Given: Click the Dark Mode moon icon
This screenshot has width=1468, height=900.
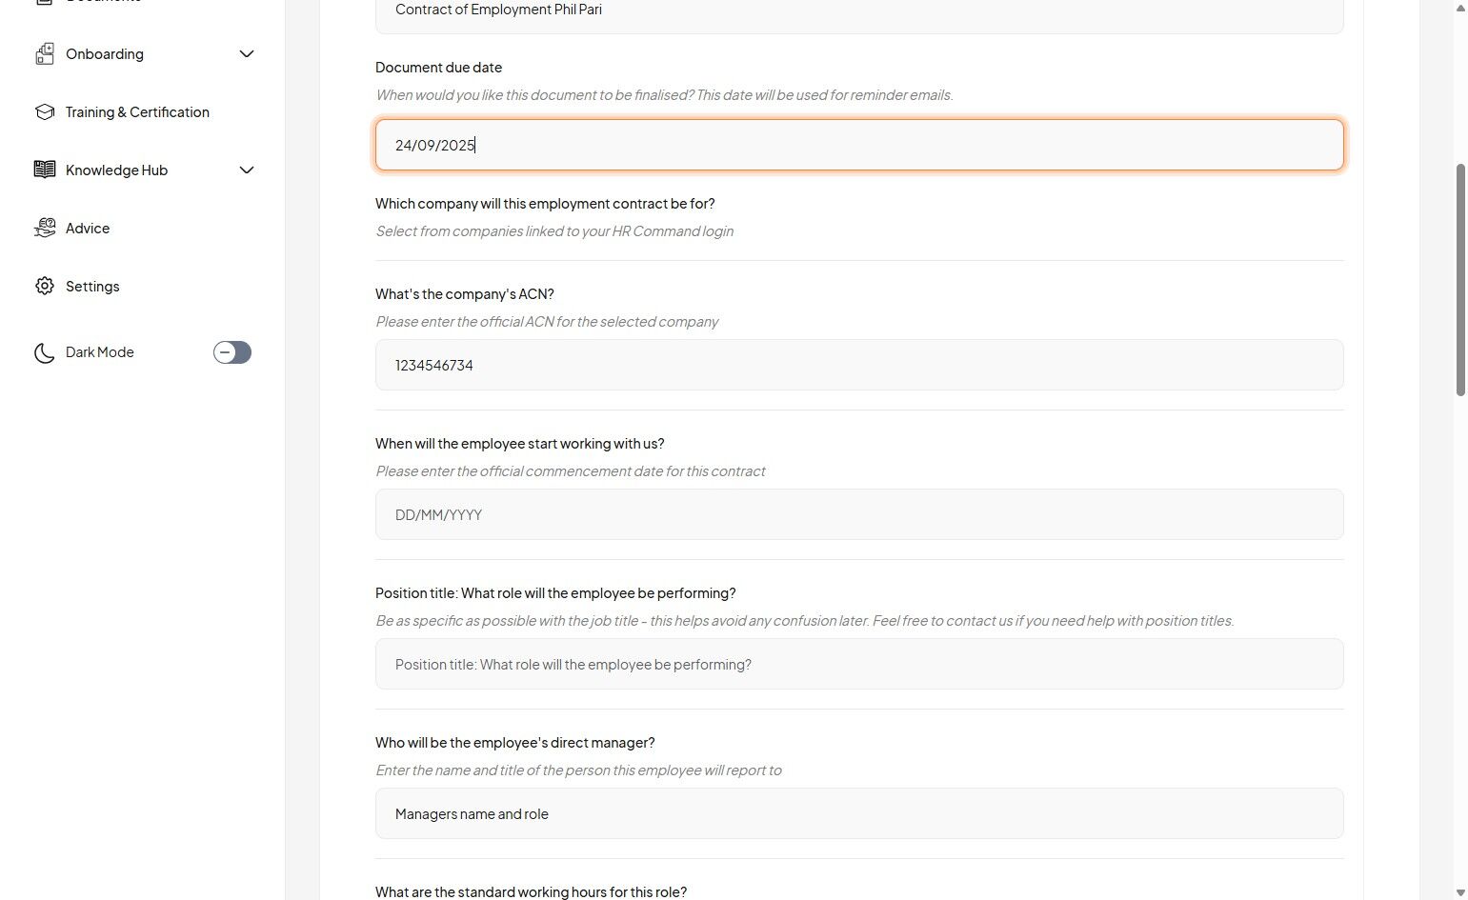Looking at the screenshot, I should 45,352.
